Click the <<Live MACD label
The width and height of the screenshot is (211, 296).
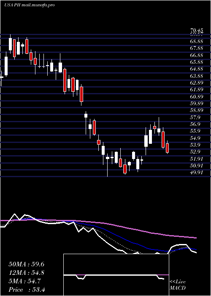pyautogui.click(x=178, y=285)
